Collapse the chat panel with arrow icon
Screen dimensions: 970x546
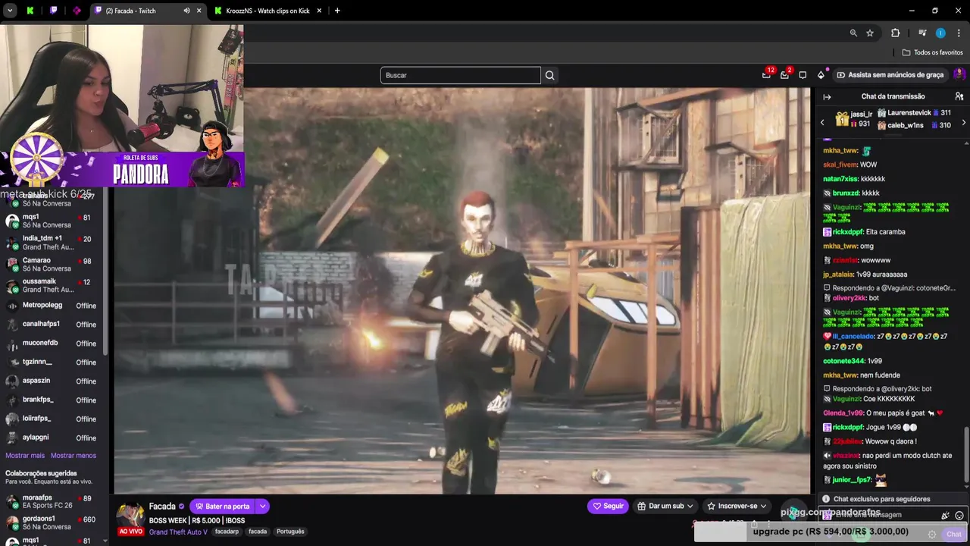tap(827, 96)
